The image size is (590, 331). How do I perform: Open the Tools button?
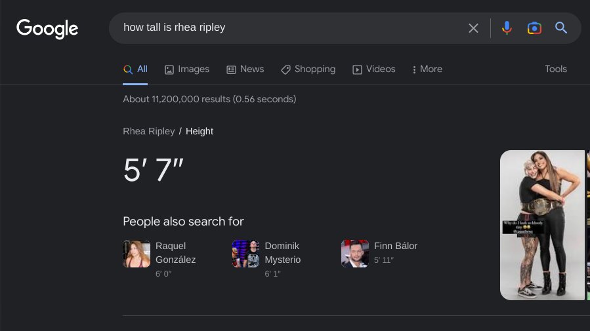click(556, 69)
